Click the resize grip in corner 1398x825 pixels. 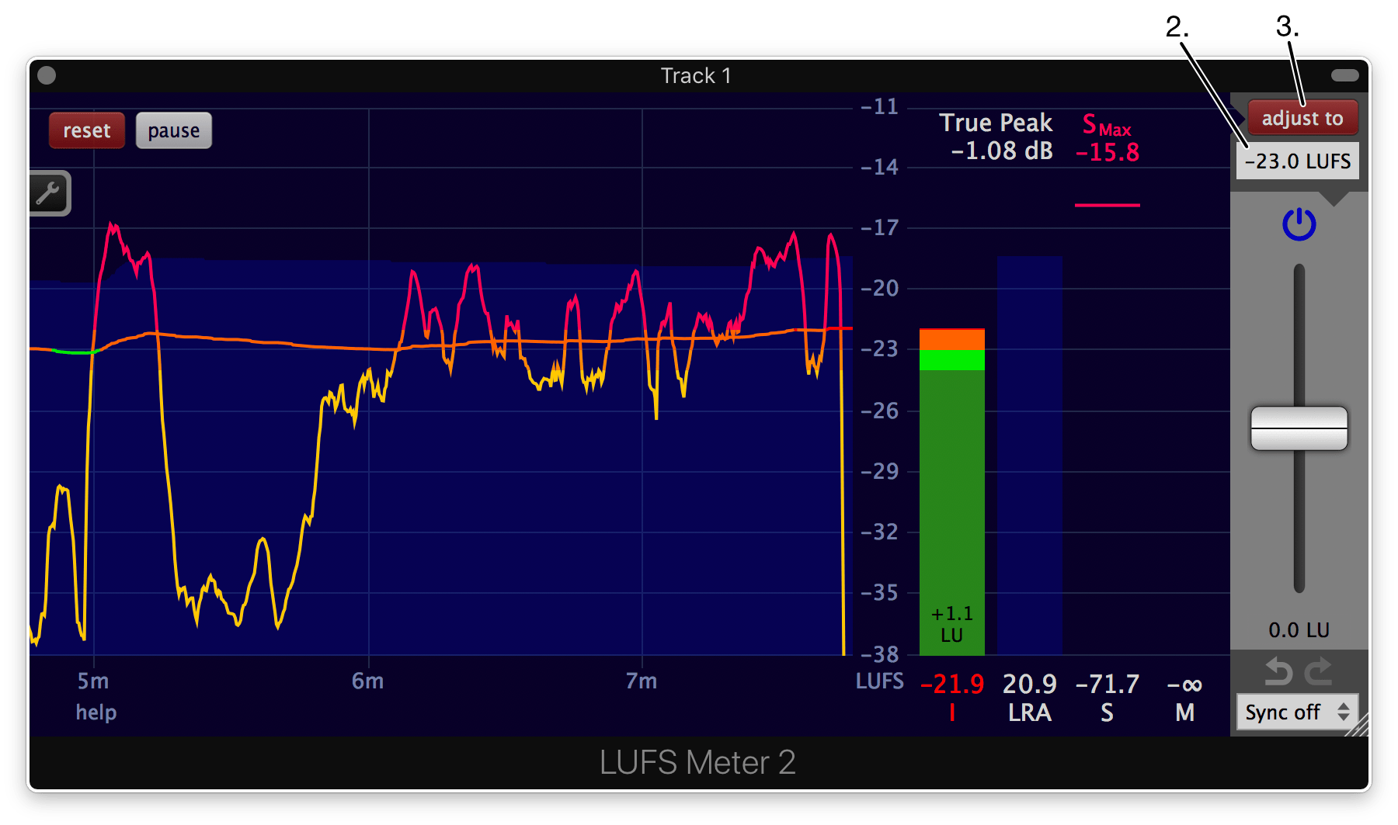point(1358,726)
